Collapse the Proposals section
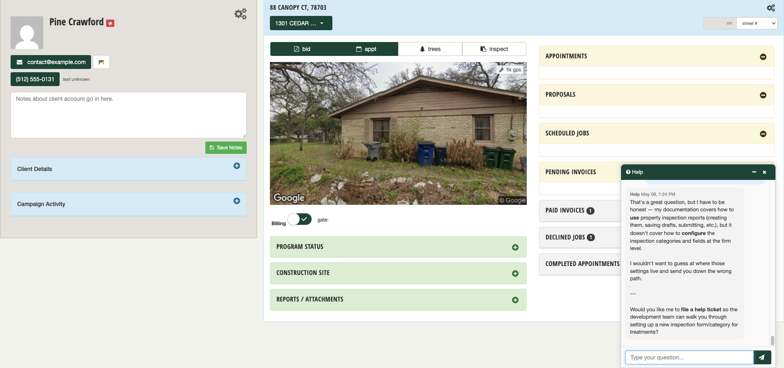Viewport: 784px width, 368px height. coord(763,95)
